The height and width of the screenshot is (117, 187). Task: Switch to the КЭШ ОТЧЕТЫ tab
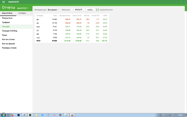pos(7,13)
